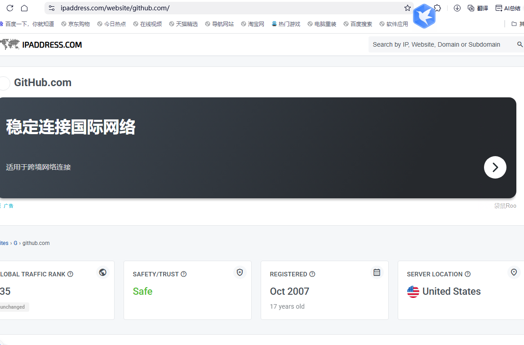
Task: Click map pin icon on Server Location card
Action: (514, 272)
